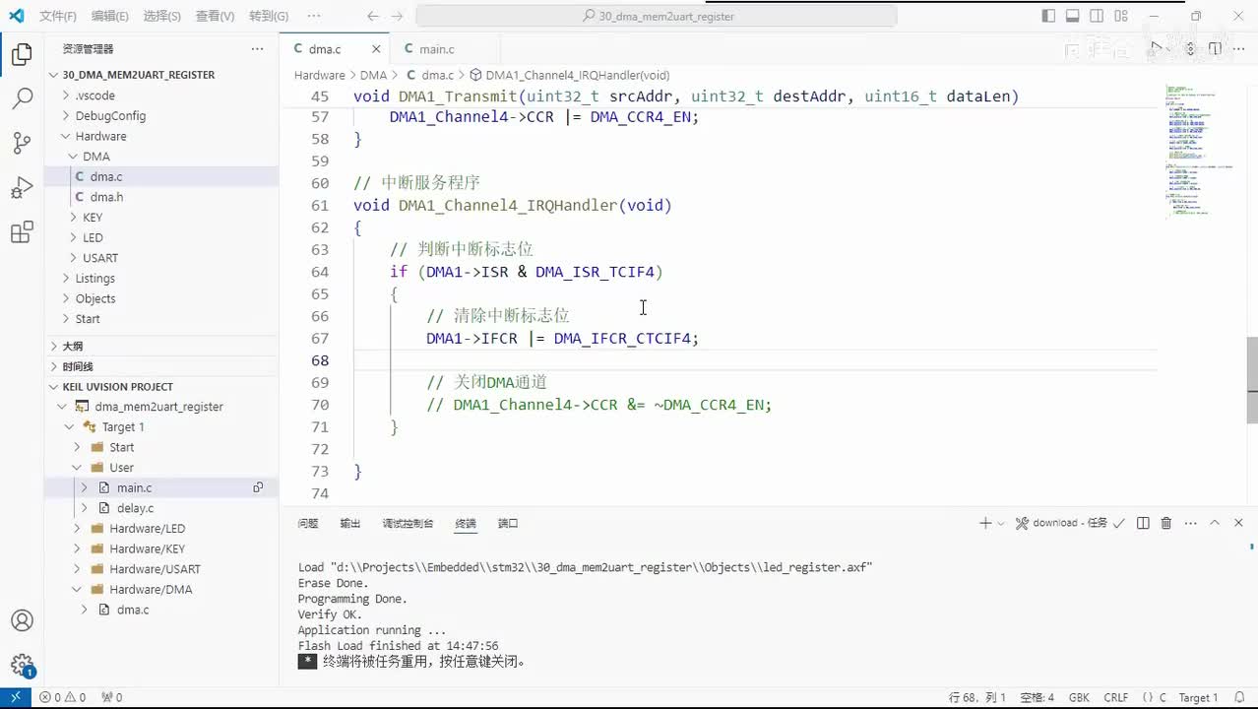
Task: Open the 选择(S) menu
Action: point(162,16)
